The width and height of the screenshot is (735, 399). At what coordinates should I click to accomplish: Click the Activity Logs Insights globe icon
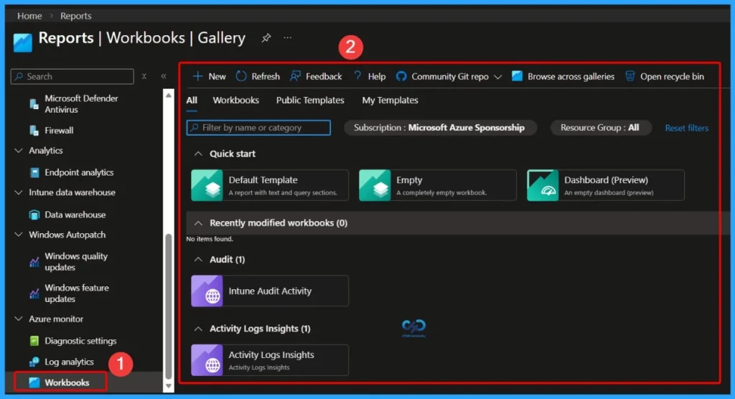207,360
